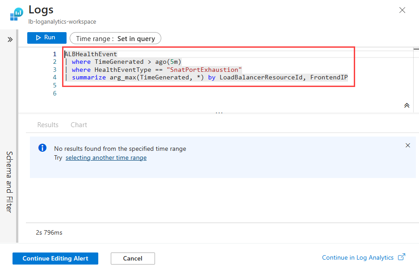The height and width of the screenshot is (269, 419).
Task: Place cursor on ALBHealthEvent query line
Action: (x=91, y=54)
